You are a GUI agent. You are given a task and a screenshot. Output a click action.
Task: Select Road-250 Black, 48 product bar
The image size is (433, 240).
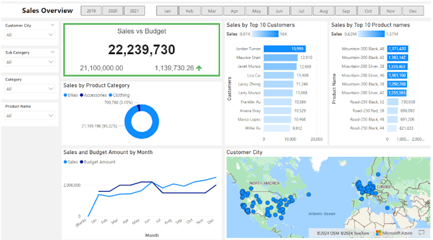[x=392, y=119]
